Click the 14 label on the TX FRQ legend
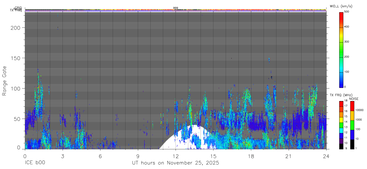 tap(346, 122)
